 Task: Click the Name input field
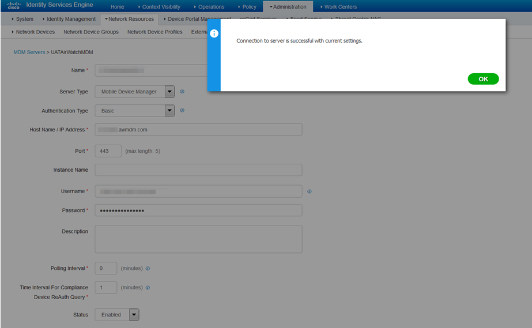151,70
